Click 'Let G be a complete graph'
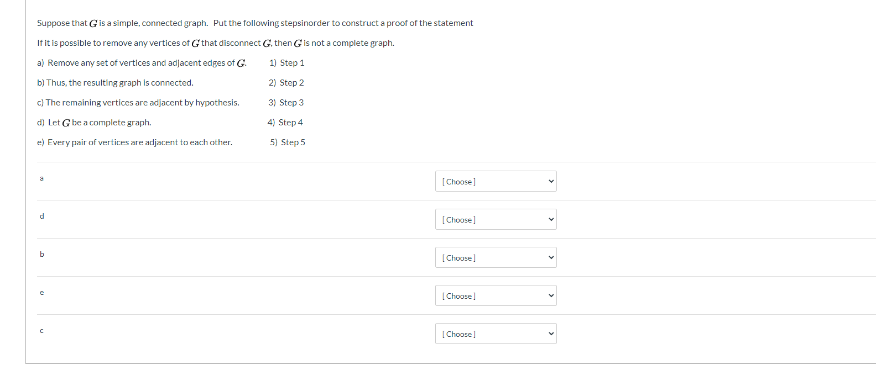876x365 pixels. point(94,123)
